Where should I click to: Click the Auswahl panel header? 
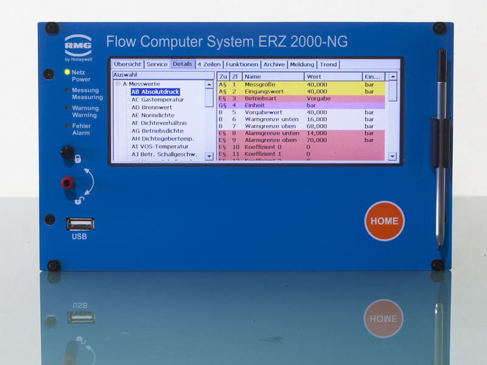[163, 75]
